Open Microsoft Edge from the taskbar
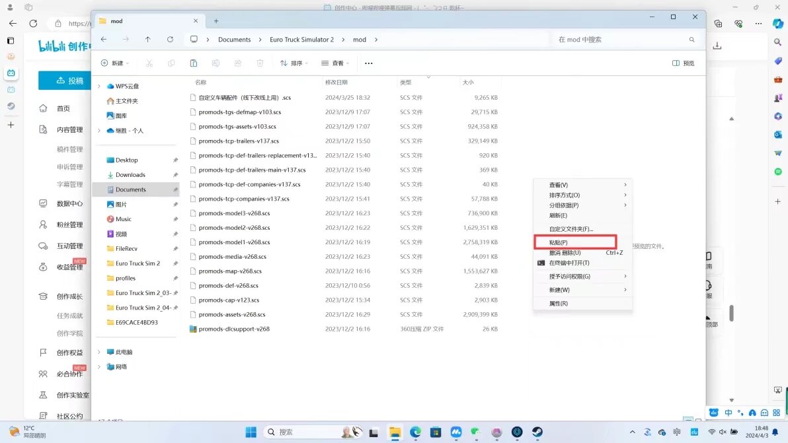Viewport: 788px width, 443px height. (415, 432)
